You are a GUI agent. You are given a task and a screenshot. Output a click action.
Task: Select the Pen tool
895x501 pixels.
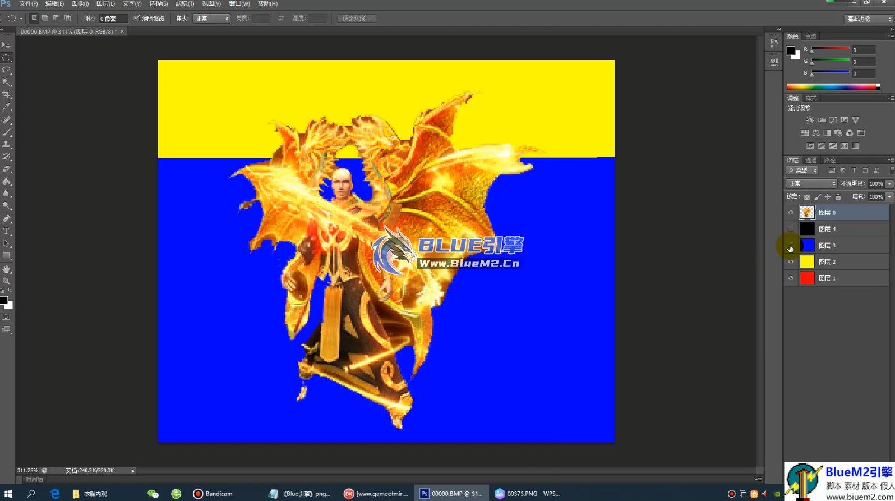tap(6, 219)
